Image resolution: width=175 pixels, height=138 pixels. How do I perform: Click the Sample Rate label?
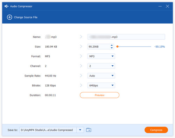(33, 76)
